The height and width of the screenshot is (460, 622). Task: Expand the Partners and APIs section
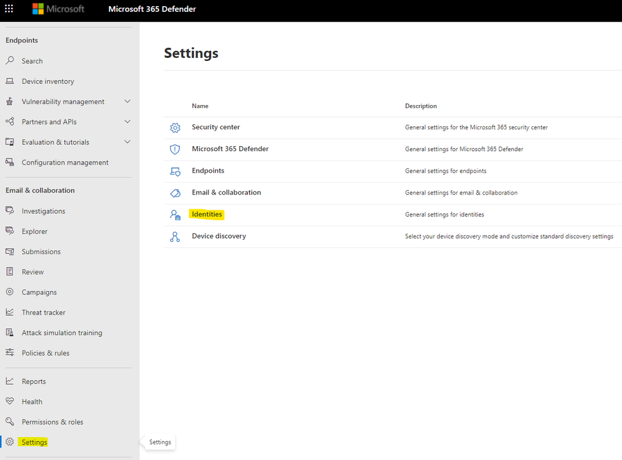pos(128,122)
